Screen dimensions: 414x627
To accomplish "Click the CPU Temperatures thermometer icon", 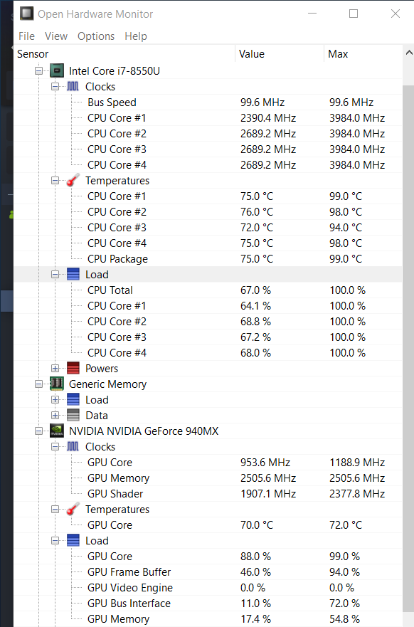I will click(x=73, y=180).
